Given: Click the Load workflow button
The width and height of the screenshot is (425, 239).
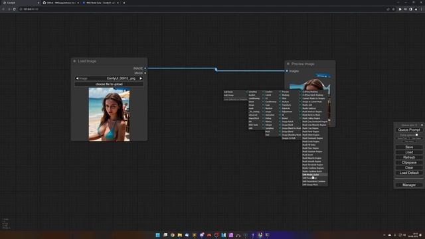Looking at the screenshot, I should point(409,152).
